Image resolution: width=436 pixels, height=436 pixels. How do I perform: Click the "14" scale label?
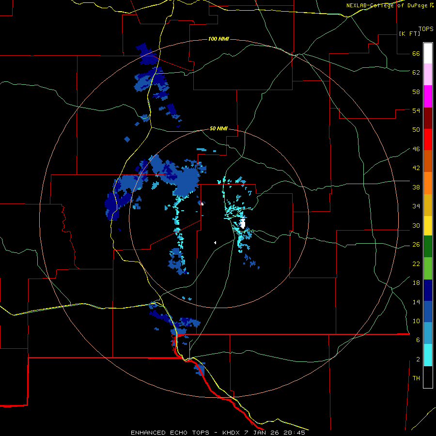click(x=416, y=302)
